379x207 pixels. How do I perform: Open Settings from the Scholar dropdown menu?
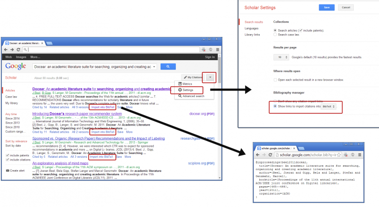click(x=187, y=90)
